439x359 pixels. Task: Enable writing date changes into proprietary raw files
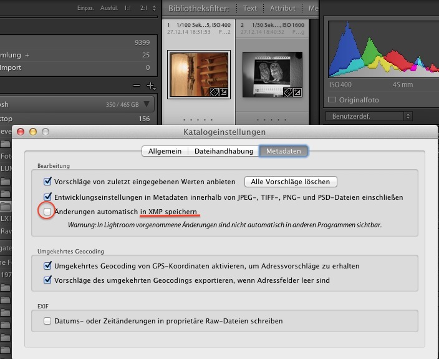pyautogui.click(x=48, y=321)
